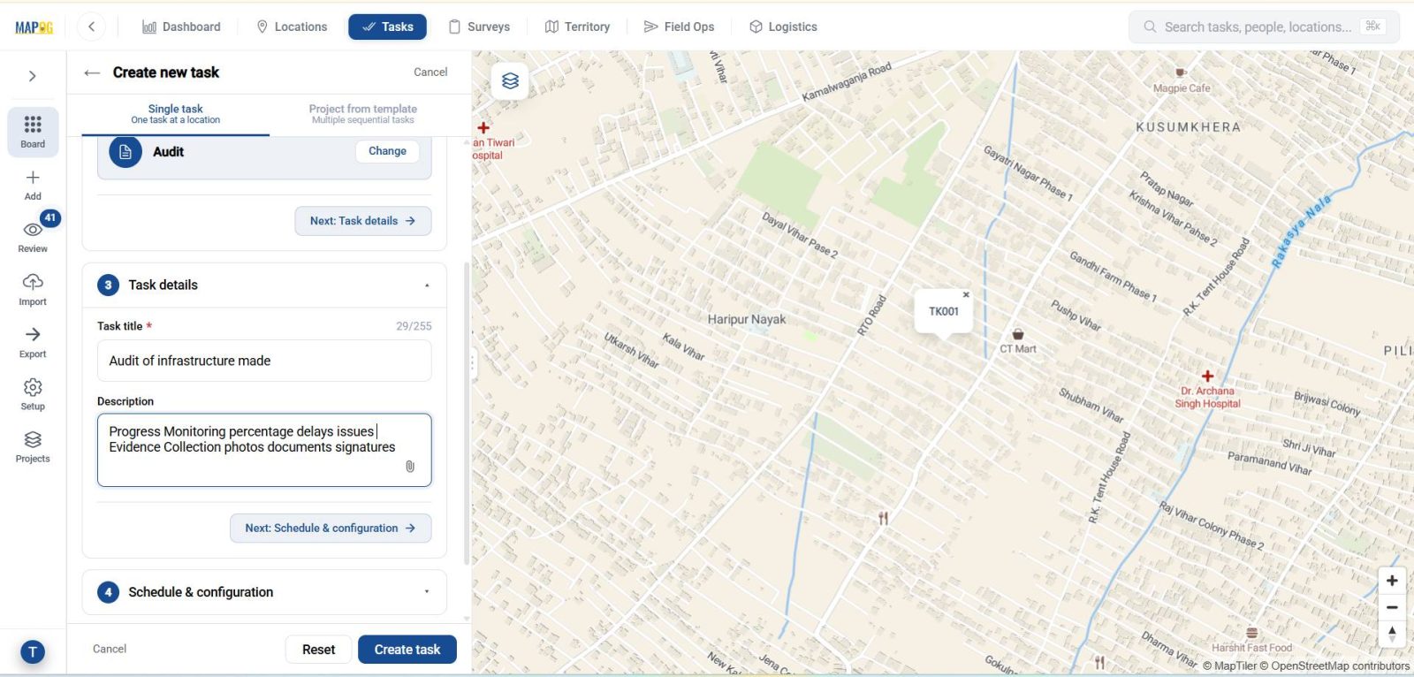The image size is (1414, 677).
Task: Click the TK001 map marker label
Action: click(944, 311)
